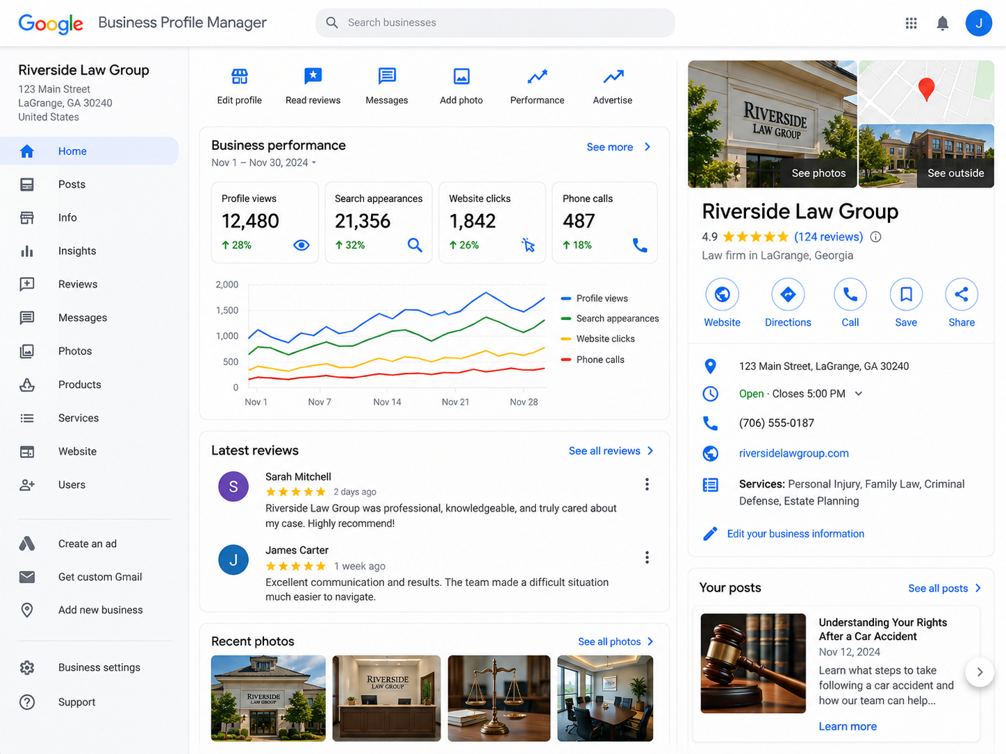The width and height of the screenshot is (1006, 754).
Task: Open the Advertise trend icon
Action: coord(613,76)
